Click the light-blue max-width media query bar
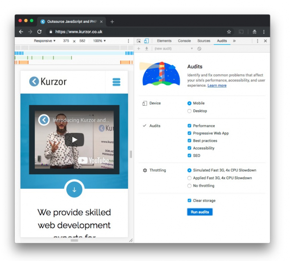This screenshot has height=261, width=290. [x=74, y=53]
